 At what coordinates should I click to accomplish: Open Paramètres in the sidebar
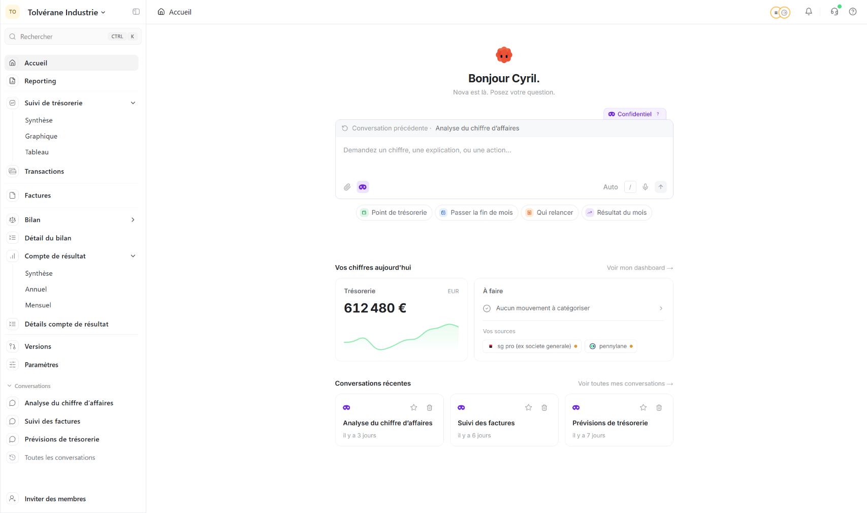tap(72, 365)
